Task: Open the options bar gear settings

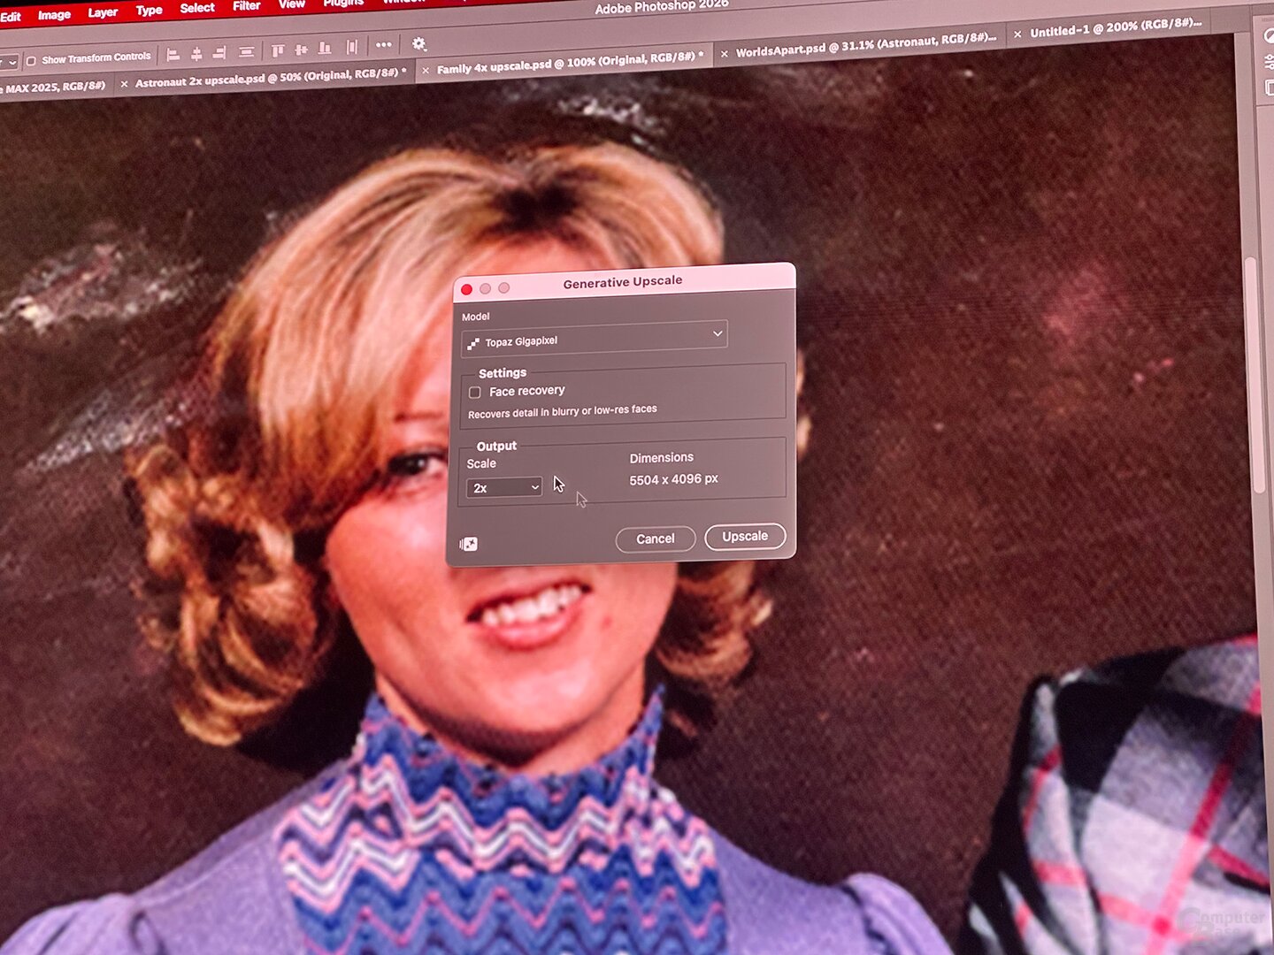Action: tap(419, 44)
